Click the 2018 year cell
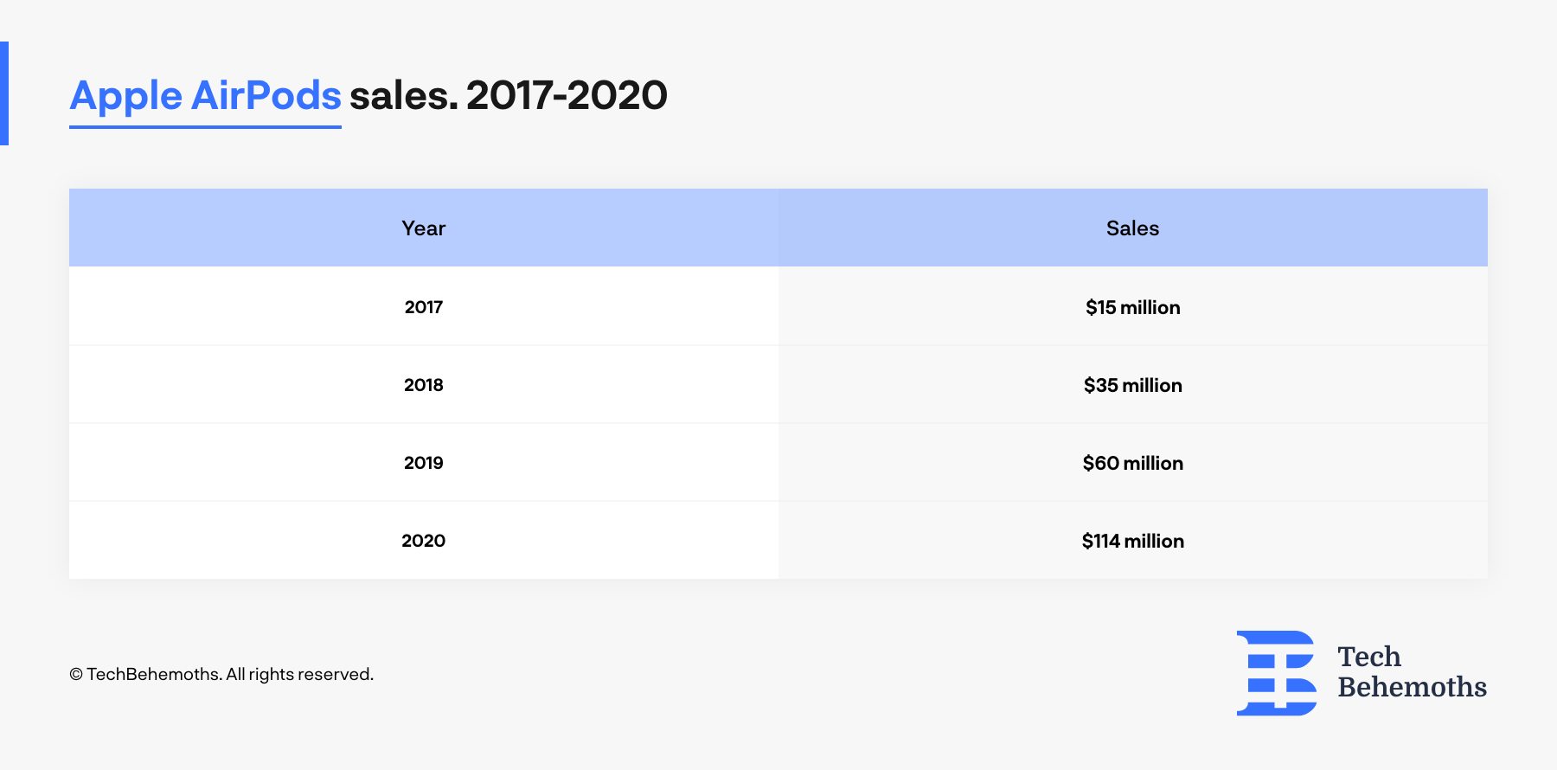 tap(424, 385)
